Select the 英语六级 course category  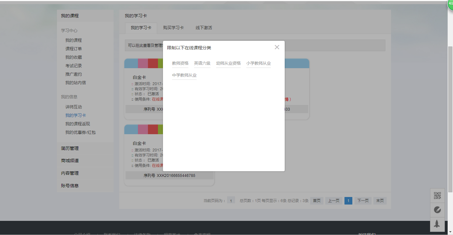pyautogui.click(x=202, y=63)
